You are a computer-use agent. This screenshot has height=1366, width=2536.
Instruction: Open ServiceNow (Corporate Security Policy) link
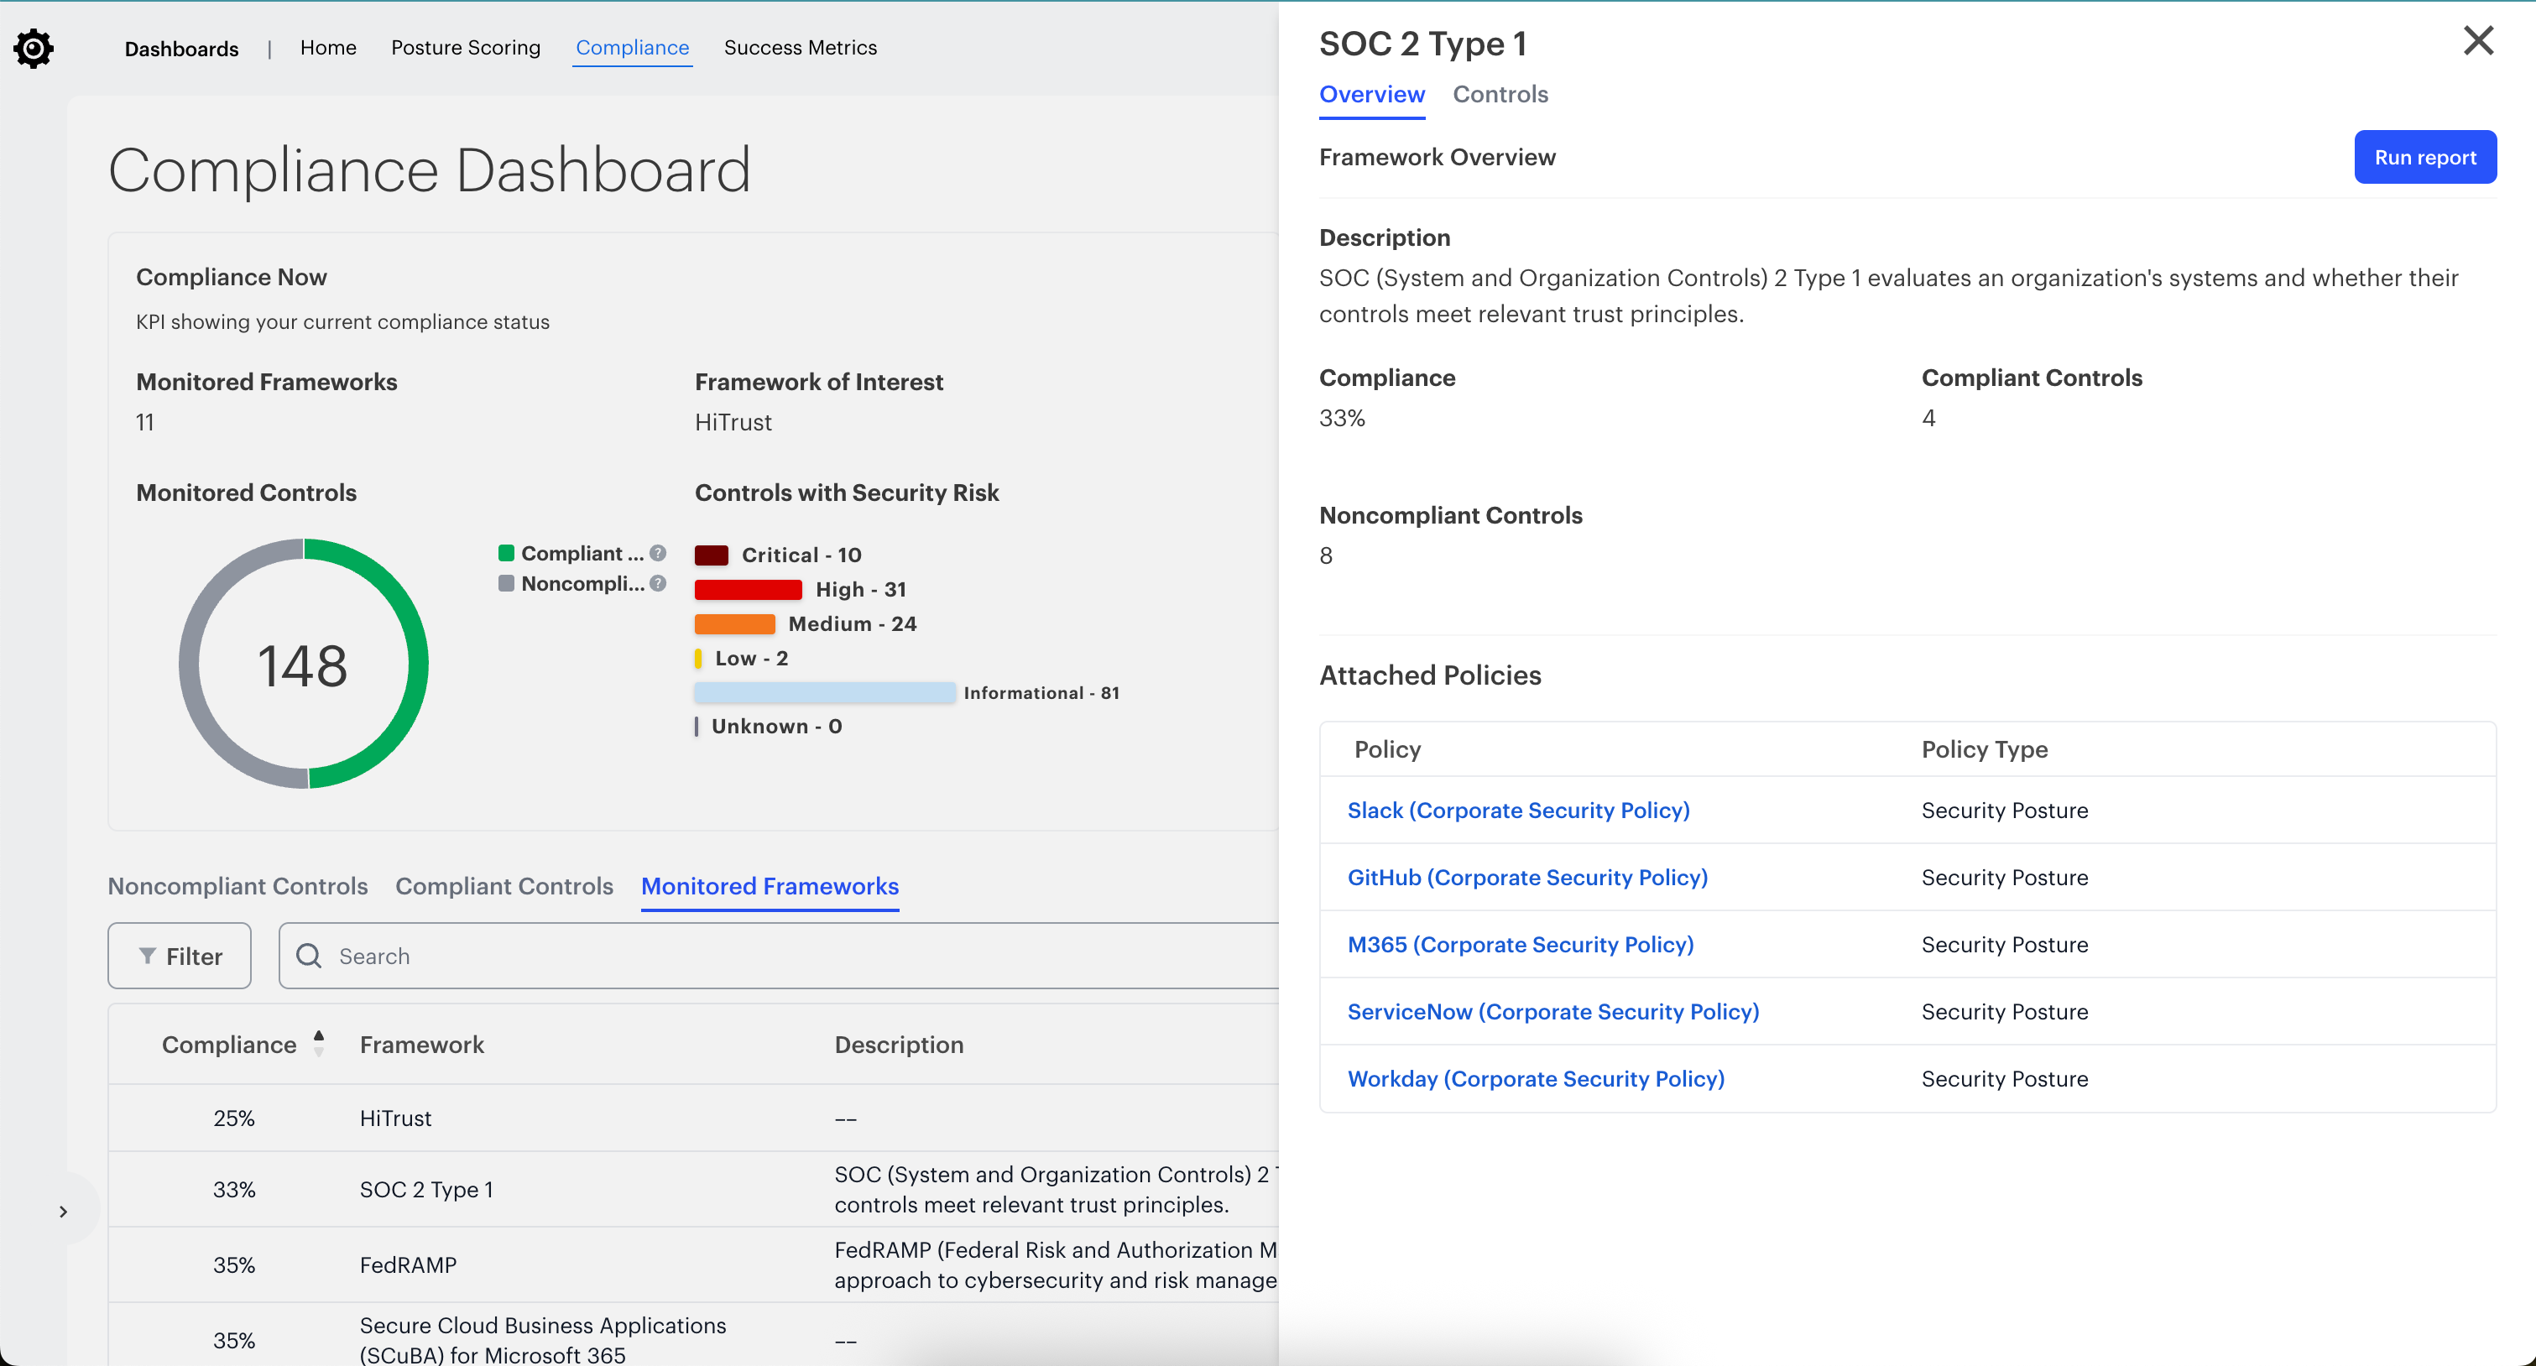pos(1552,1011)
